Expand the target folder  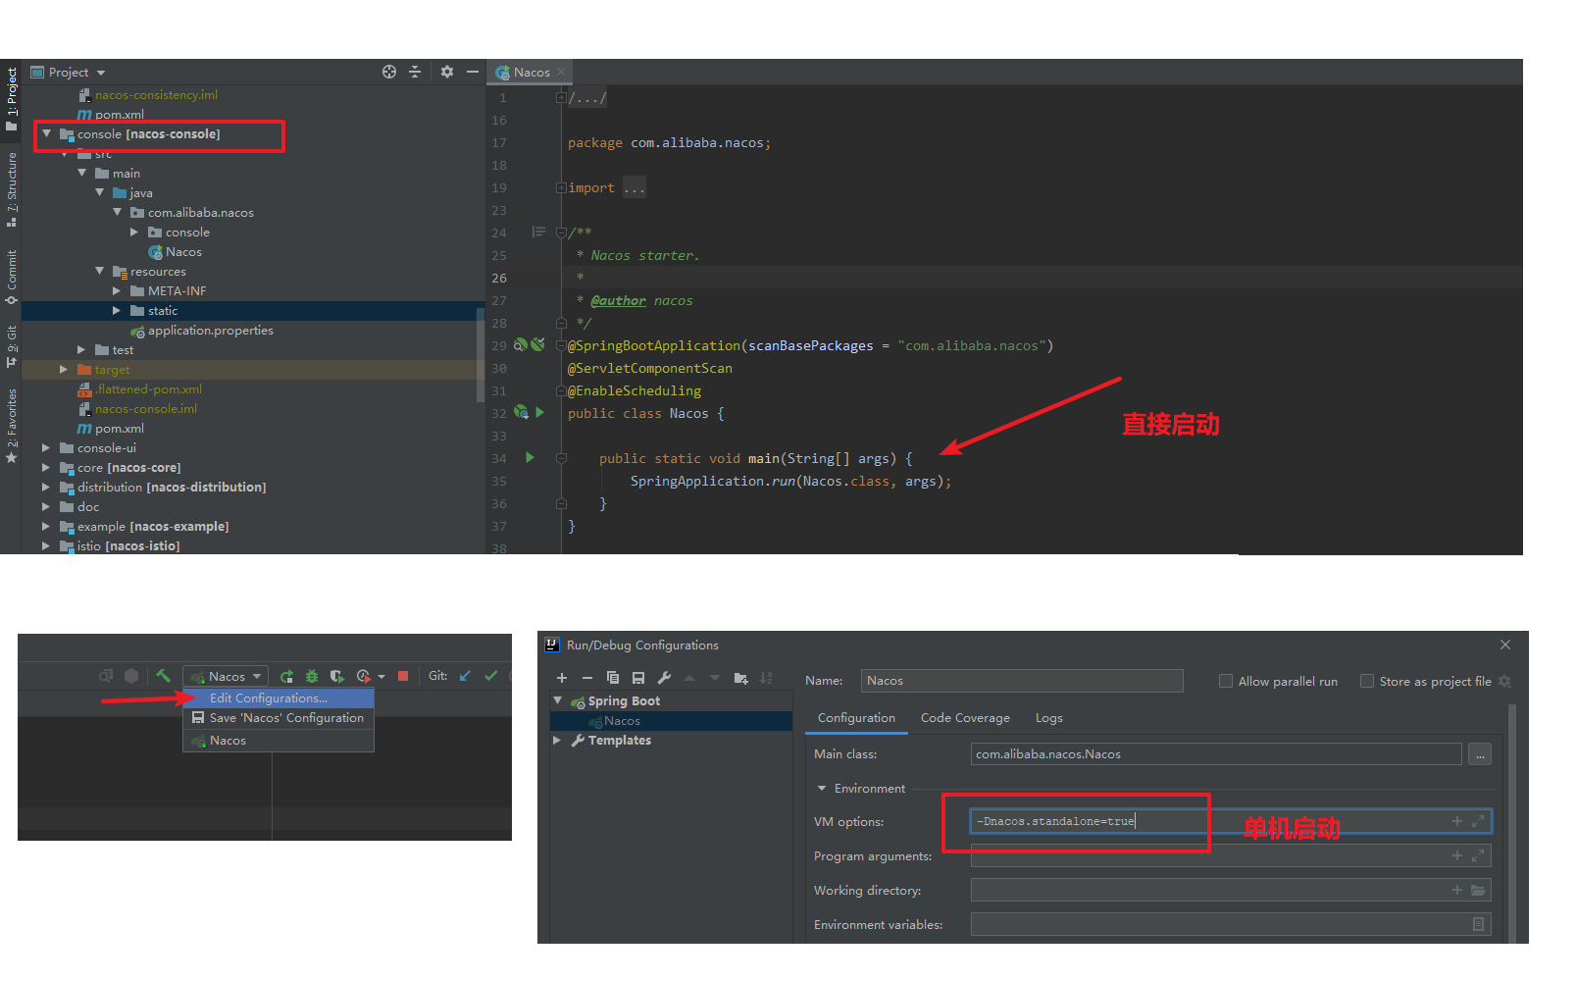(64, 369)
